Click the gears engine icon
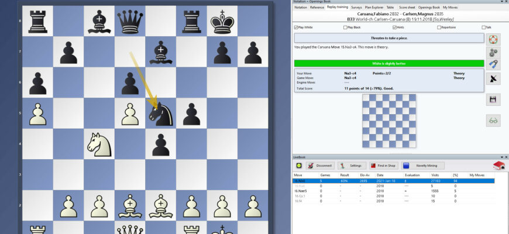Viewport: 509px width, 234px height. [493, 53]
